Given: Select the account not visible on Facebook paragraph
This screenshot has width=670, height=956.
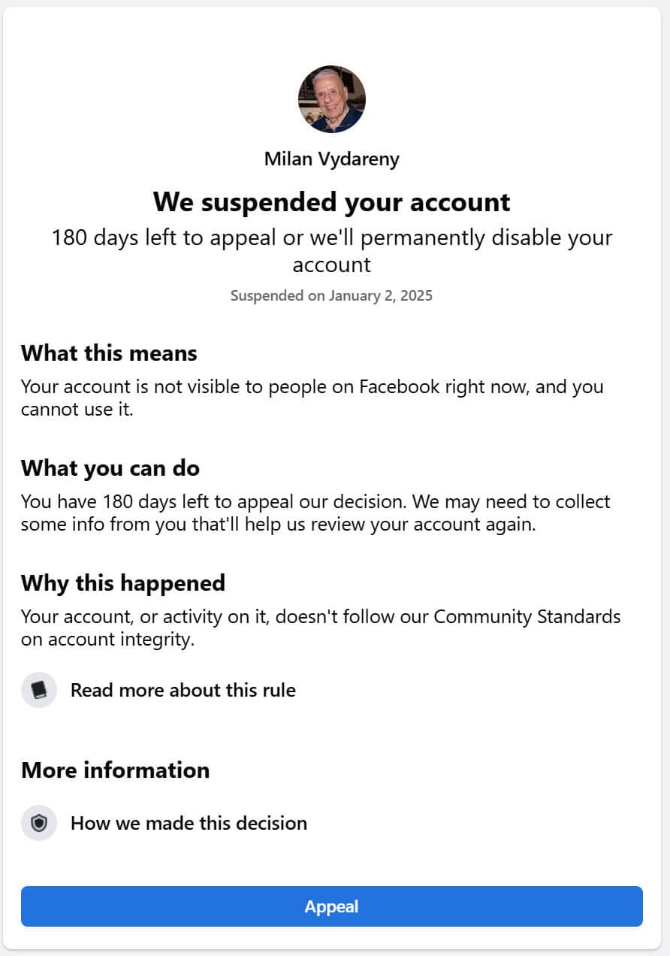Looking at the screenshot, I should tap(312, 398).
